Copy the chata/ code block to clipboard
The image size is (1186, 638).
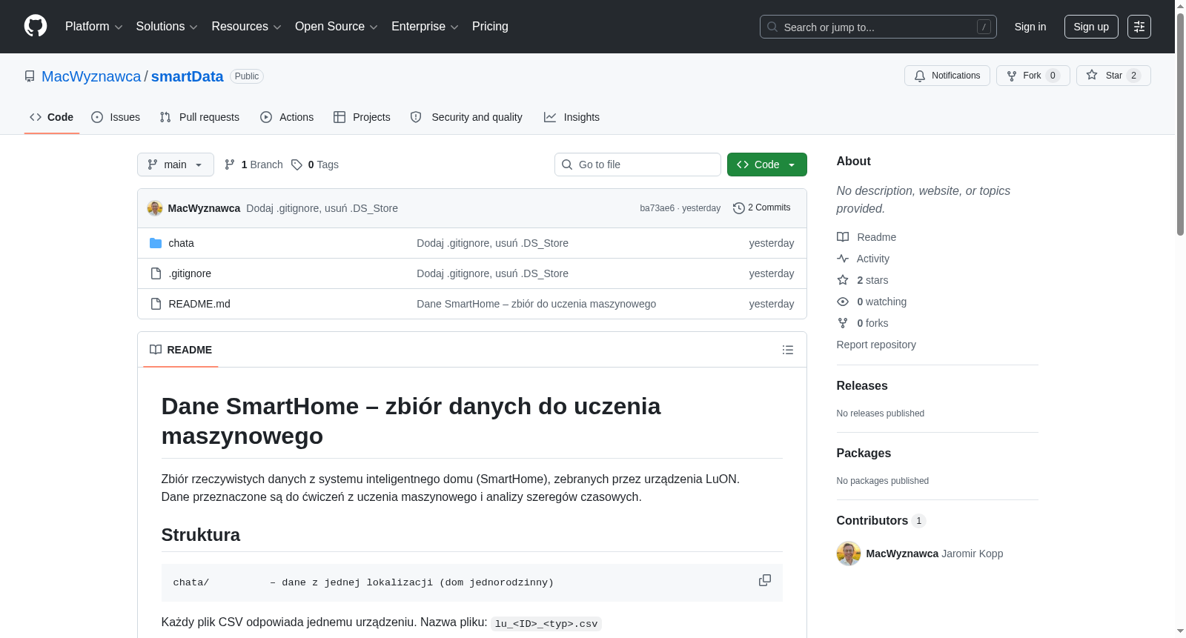pos(765,580)
